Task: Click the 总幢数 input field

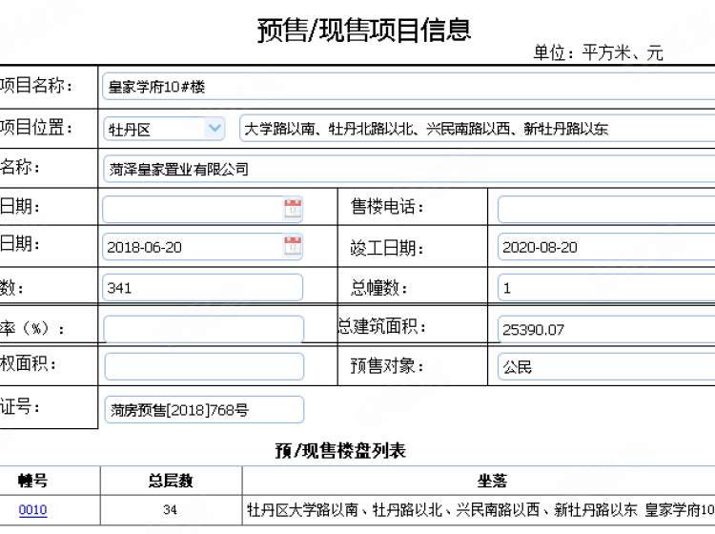Action: 605,287
